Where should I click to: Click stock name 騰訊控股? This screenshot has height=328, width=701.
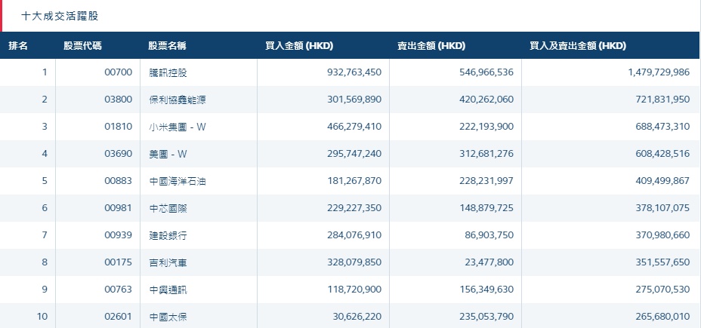[x=168, y=72]
